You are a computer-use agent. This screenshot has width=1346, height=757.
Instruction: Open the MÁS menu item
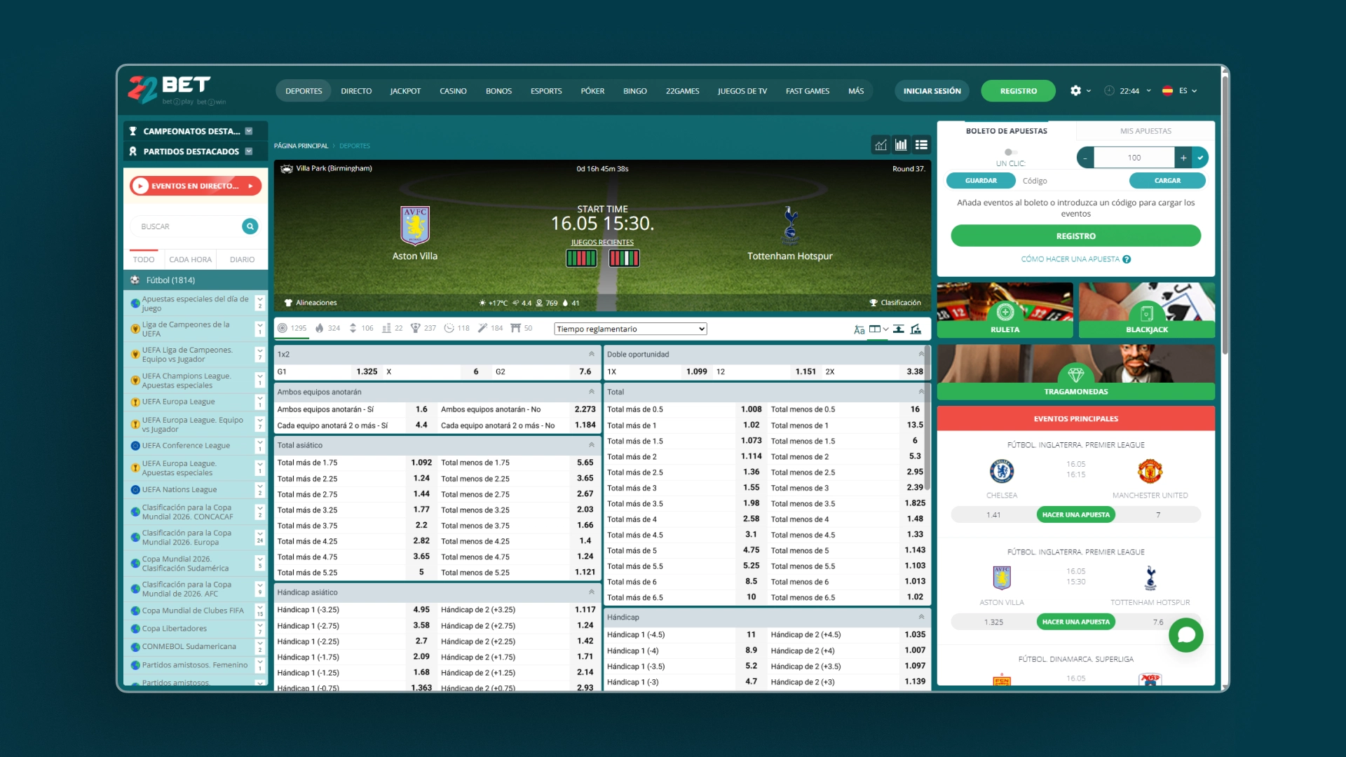[856, 91]
